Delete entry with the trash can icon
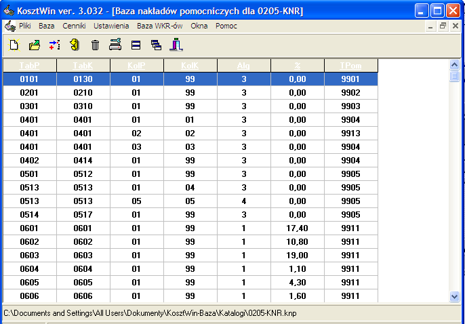Viewport: 465px width, 324px height. (95, 45)
